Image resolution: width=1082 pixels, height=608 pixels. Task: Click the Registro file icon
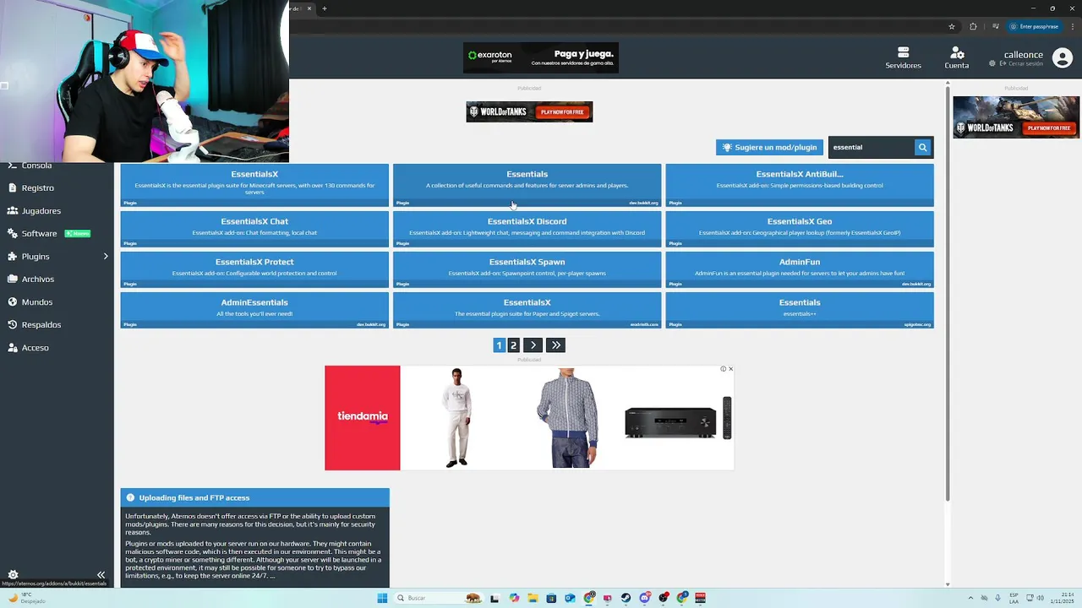tap(13, 187)
